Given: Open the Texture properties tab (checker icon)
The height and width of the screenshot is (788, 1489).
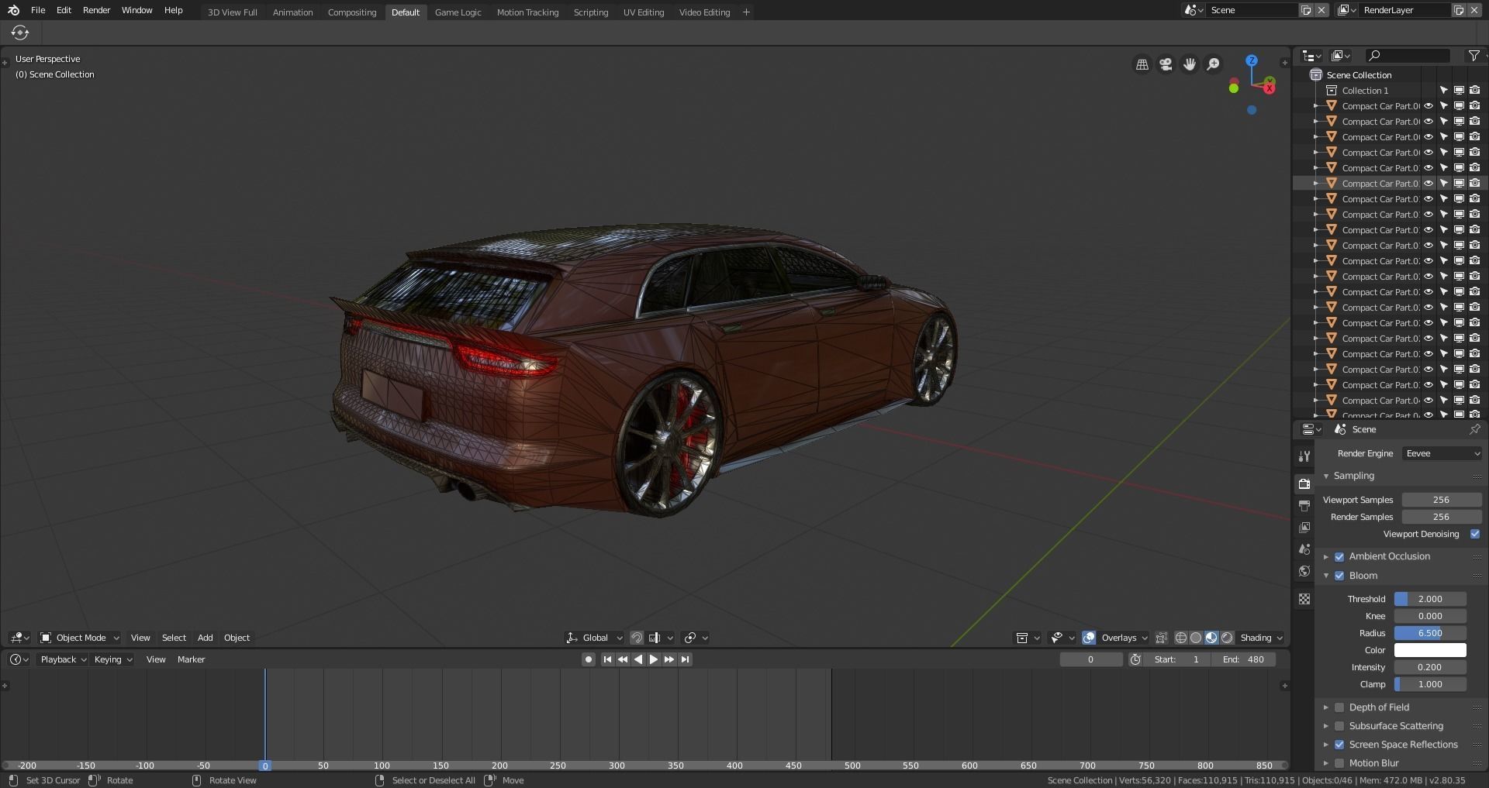Looking at the screenshot, I should (1304, 599).
